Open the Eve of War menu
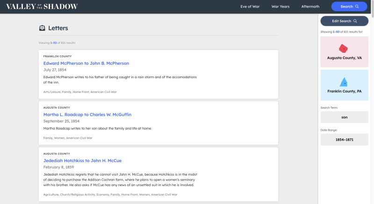The height and width of the screenshot is (204, 374). pos(250,7)
